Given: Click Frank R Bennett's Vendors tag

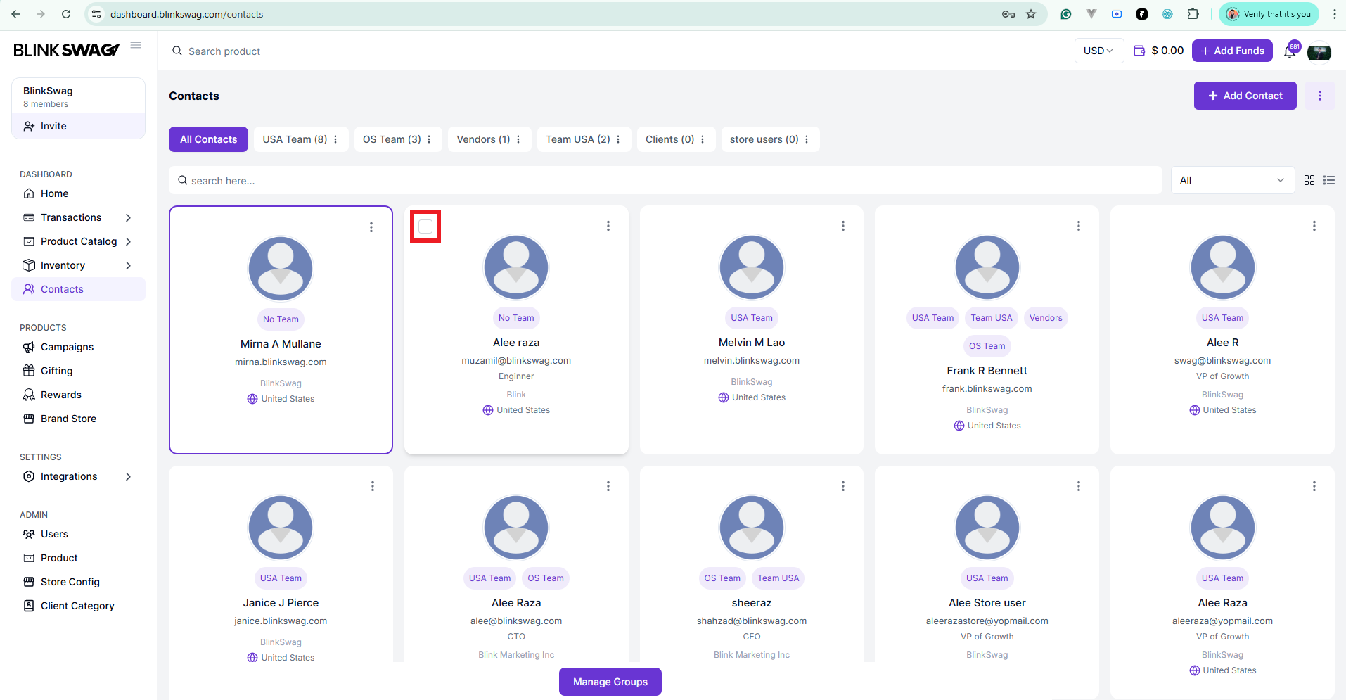Looking at the screenshot, I should [1046, 318].
